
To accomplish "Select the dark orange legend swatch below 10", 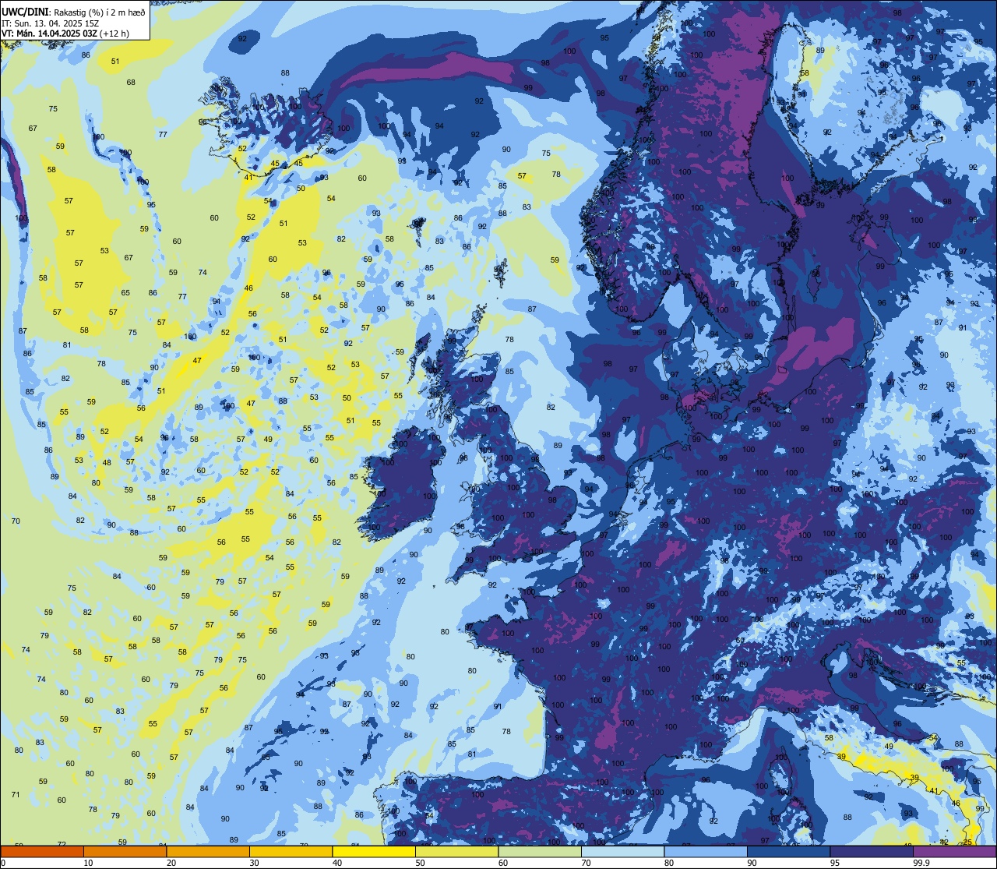I will click(42, 852).
